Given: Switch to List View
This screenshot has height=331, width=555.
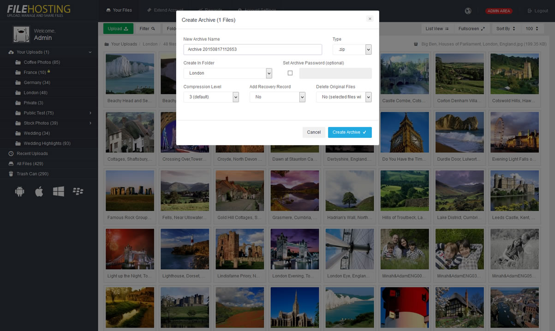Looking at the screenshot, I should 437,29.
